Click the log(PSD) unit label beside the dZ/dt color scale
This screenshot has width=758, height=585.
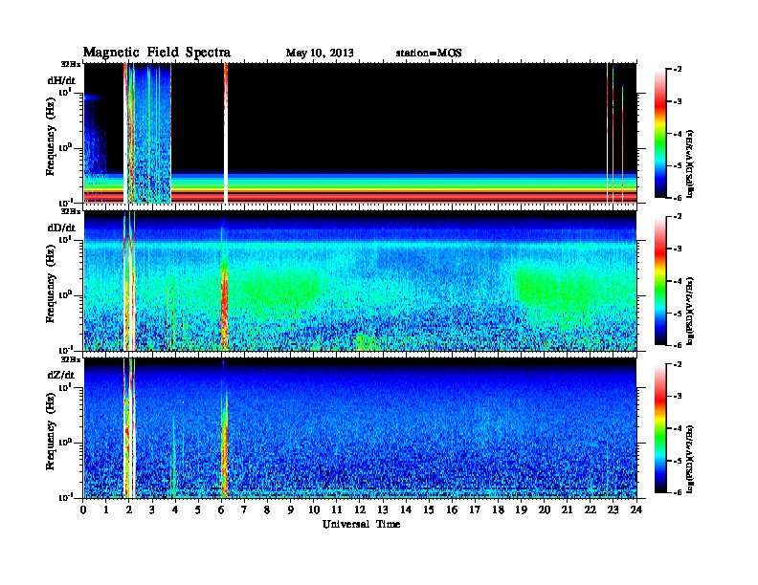tap(690, 459)
